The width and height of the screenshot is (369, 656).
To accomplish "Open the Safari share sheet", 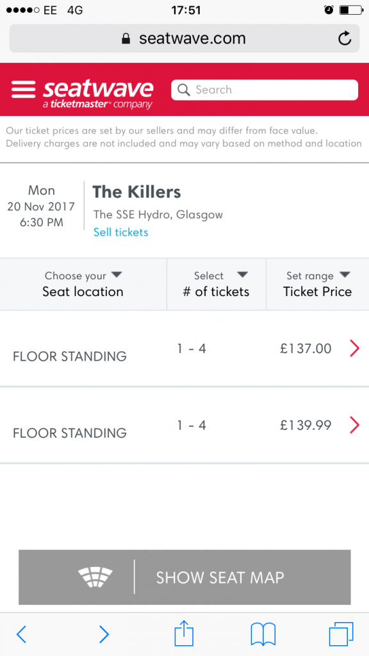I will (184, 633).
